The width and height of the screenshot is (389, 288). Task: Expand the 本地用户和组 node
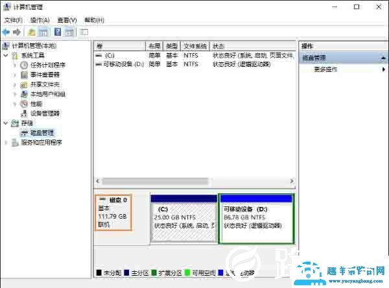[x=14, y=94]
